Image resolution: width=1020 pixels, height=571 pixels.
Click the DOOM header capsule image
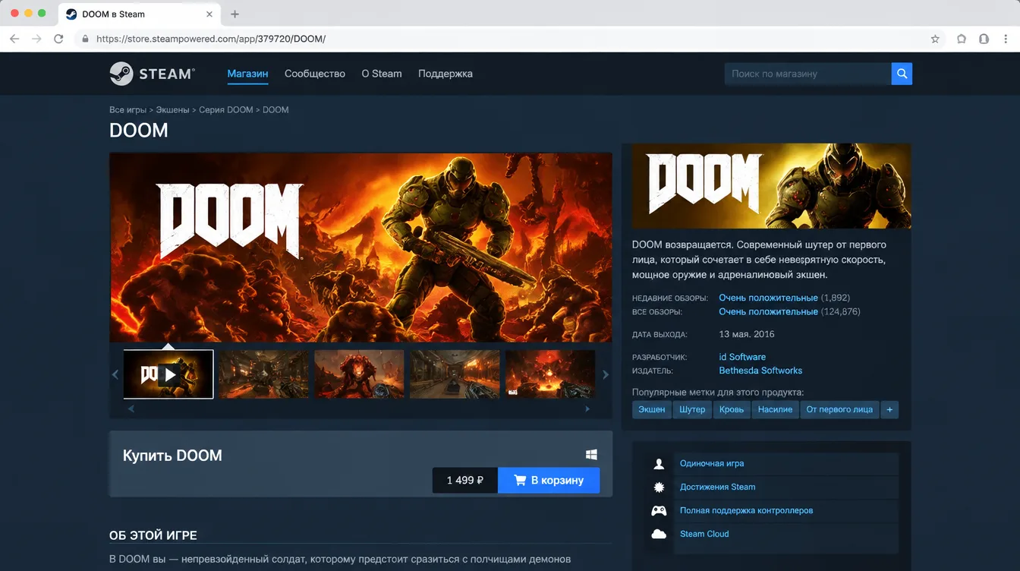(x=771, y=186)
